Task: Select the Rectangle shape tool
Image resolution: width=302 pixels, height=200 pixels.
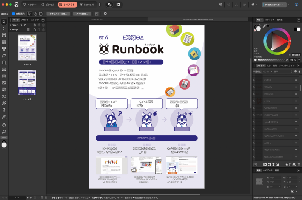Action: coord(4,62)
